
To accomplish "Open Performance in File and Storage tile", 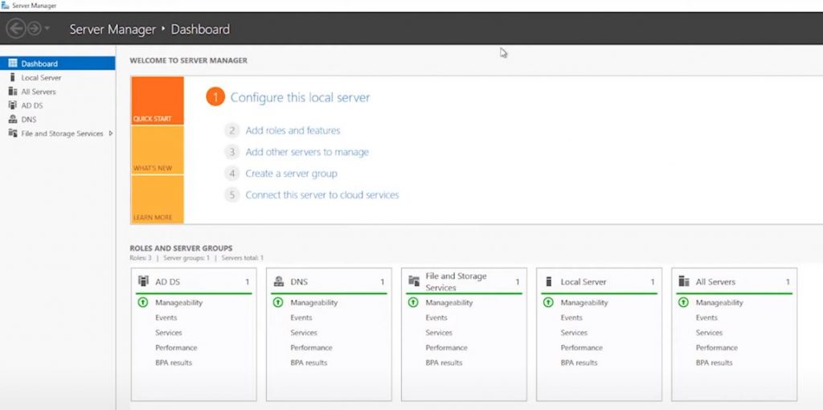I will point(447,347).
